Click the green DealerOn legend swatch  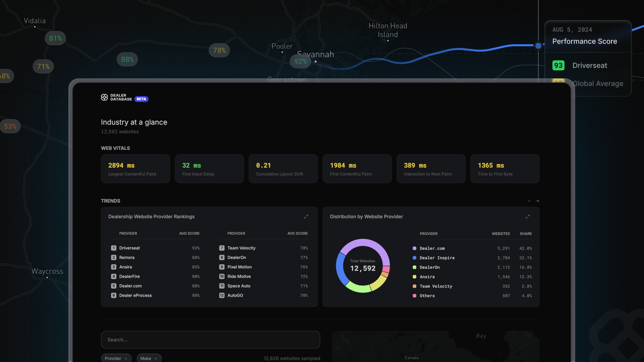tap(415, 267)
